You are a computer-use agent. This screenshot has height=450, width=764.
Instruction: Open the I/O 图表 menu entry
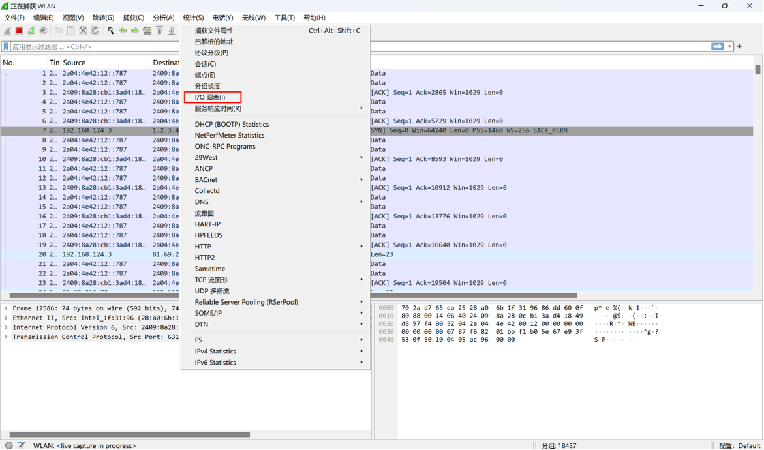click(x=210, y=97)
